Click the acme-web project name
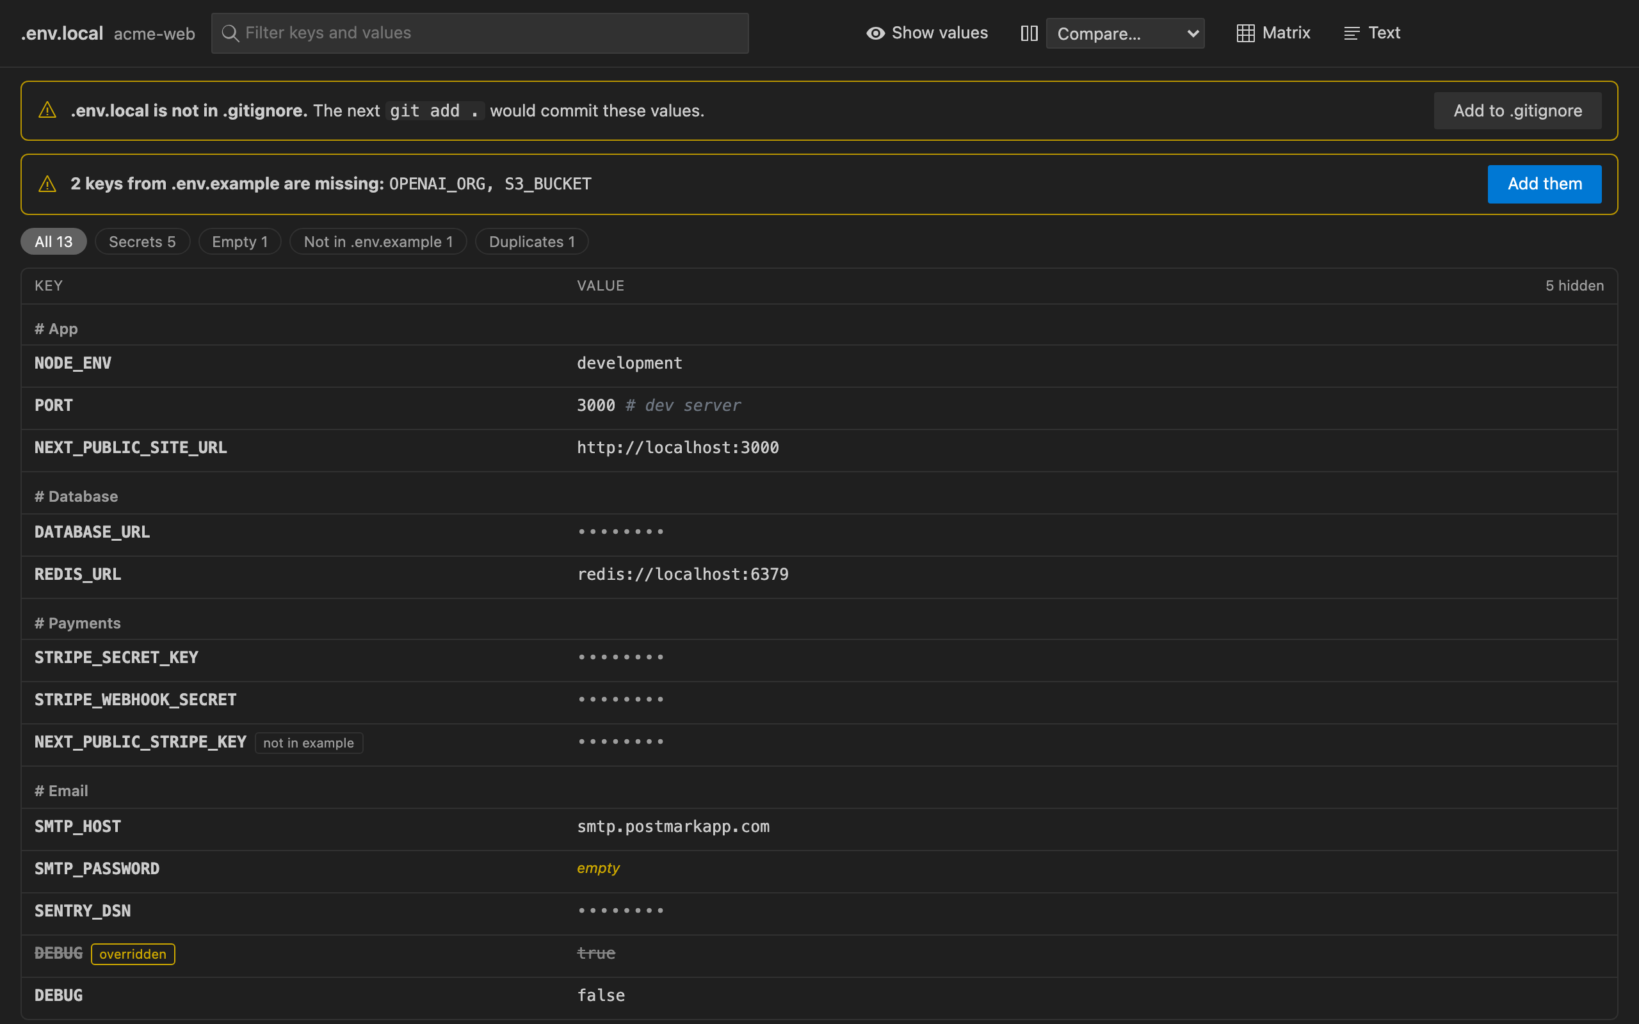The height and width of the screenshot is (1024, 1639). 154,34
